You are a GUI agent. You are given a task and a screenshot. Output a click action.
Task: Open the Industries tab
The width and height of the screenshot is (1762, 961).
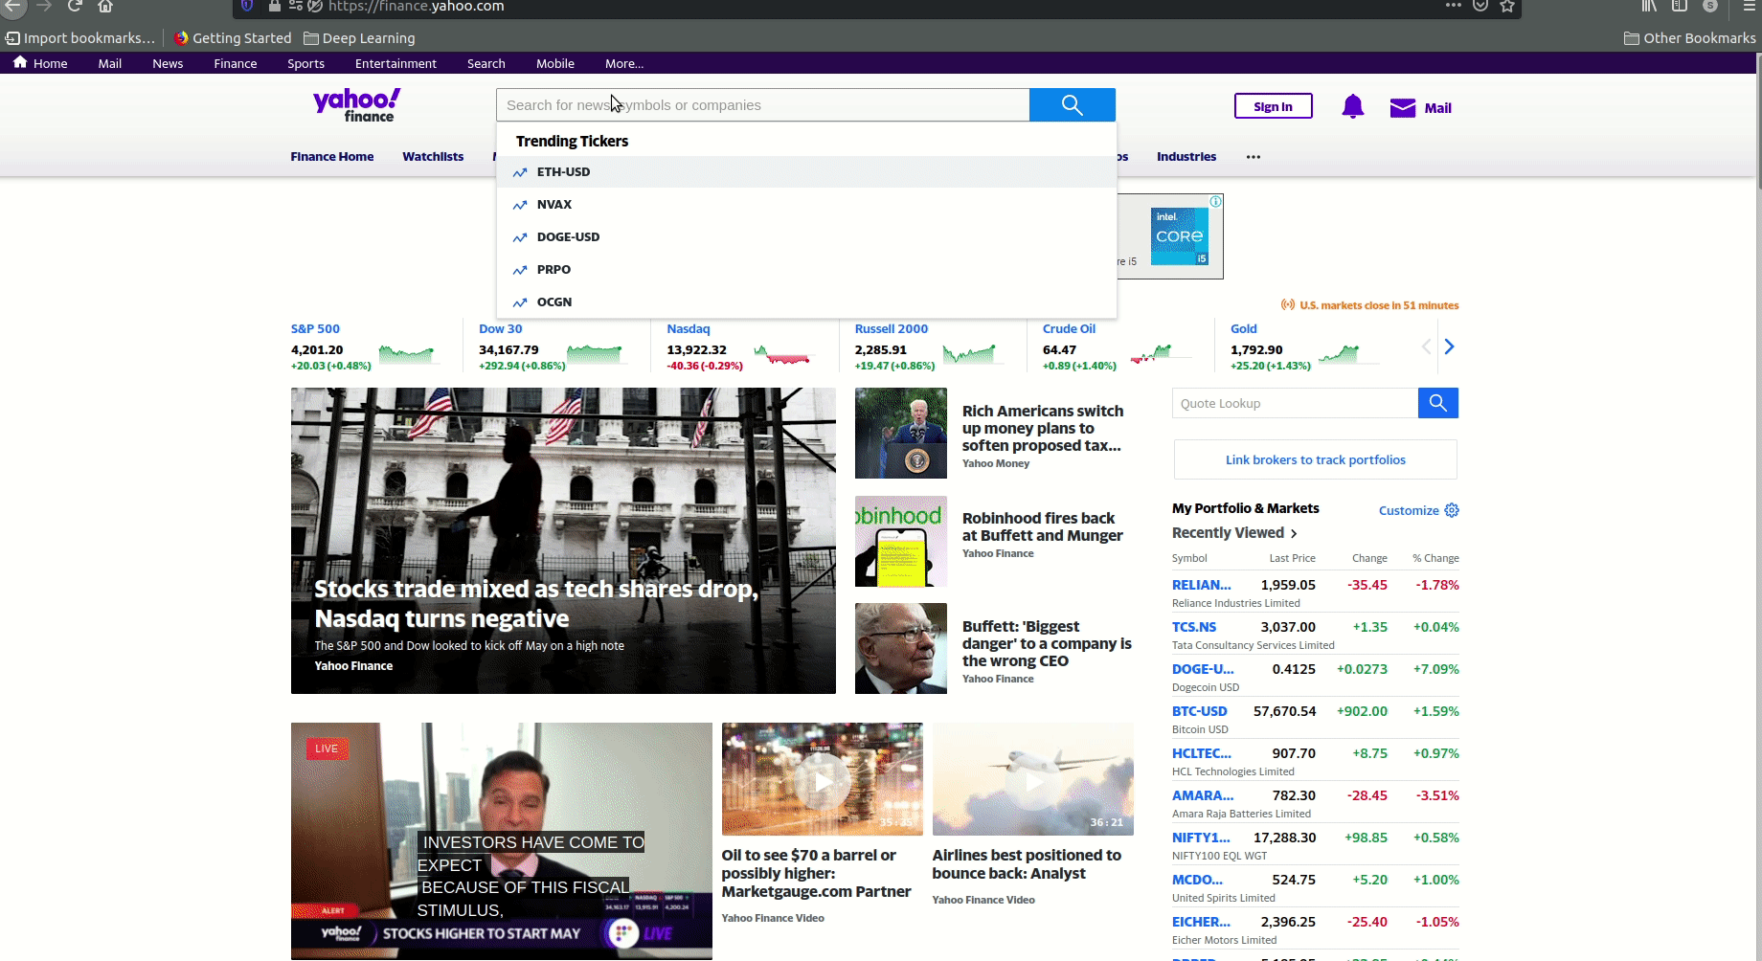point(1186,157)
